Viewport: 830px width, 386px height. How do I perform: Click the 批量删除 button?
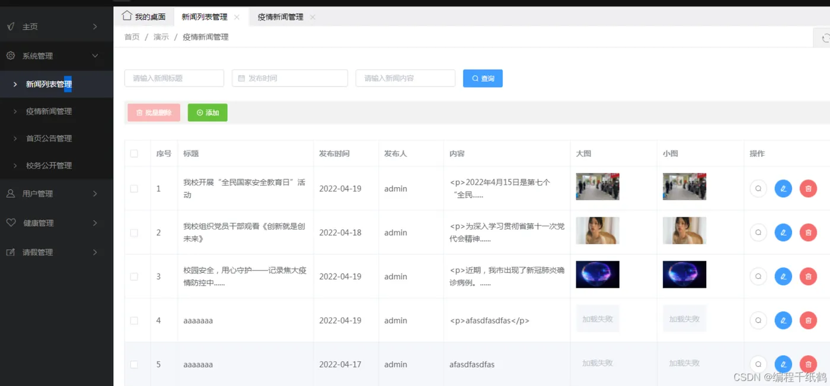coord(154,112)
